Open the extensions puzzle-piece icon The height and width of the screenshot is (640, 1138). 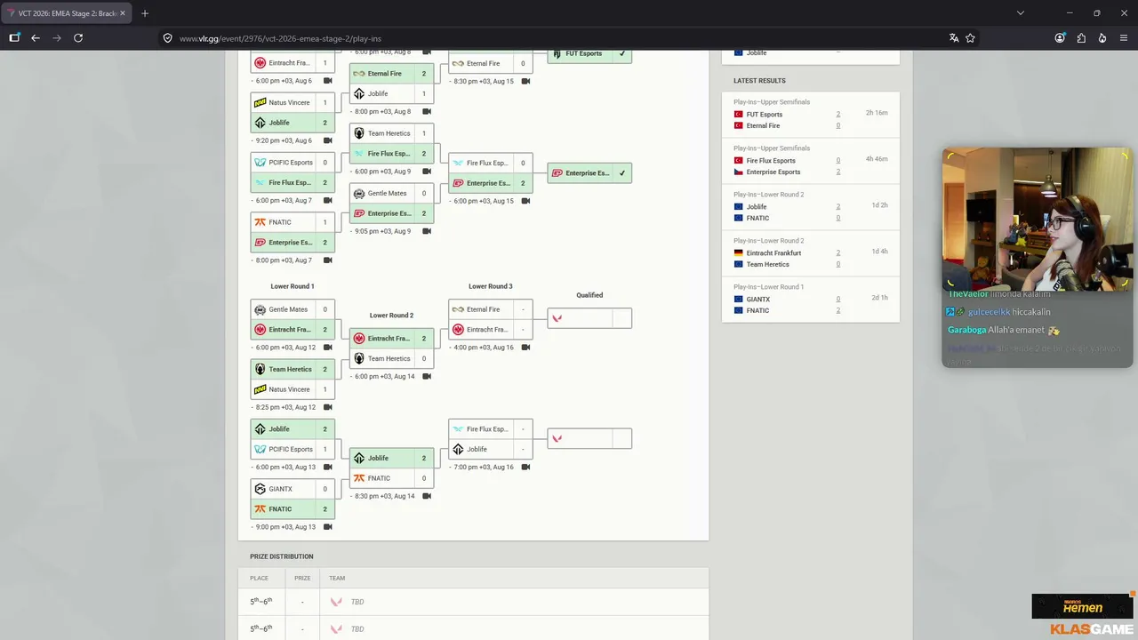1081,38
